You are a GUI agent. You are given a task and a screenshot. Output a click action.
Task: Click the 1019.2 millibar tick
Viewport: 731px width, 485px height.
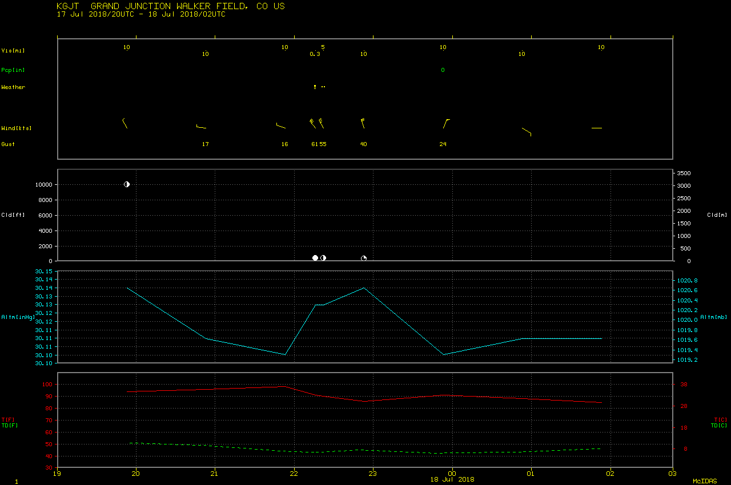pyautogui.click(x=687, y=360)
